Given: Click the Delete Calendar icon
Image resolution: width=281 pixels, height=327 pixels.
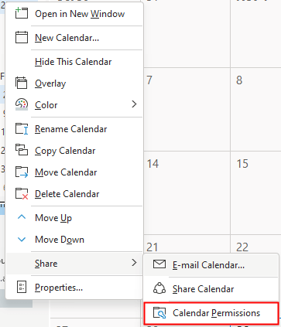Looking at the screenshot, I should tap(22, 193).
